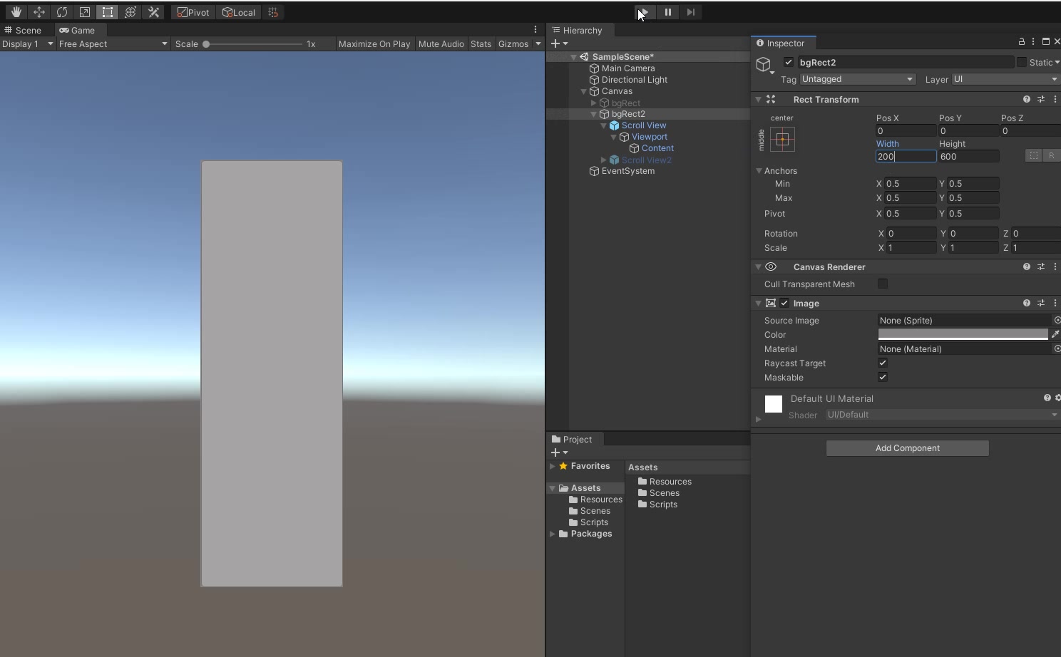Click Maximize On Play button
Viewport: 1061px width, 657px height.
(374, 44)
